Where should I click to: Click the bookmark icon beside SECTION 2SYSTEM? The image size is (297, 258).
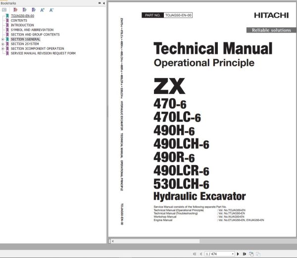[x=7, y=44]
